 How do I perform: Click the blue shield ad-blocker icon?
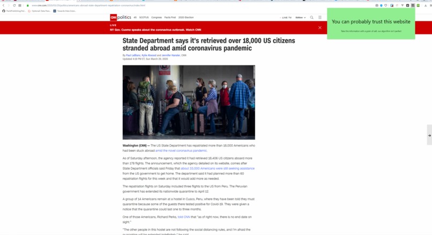pos(381,5)
